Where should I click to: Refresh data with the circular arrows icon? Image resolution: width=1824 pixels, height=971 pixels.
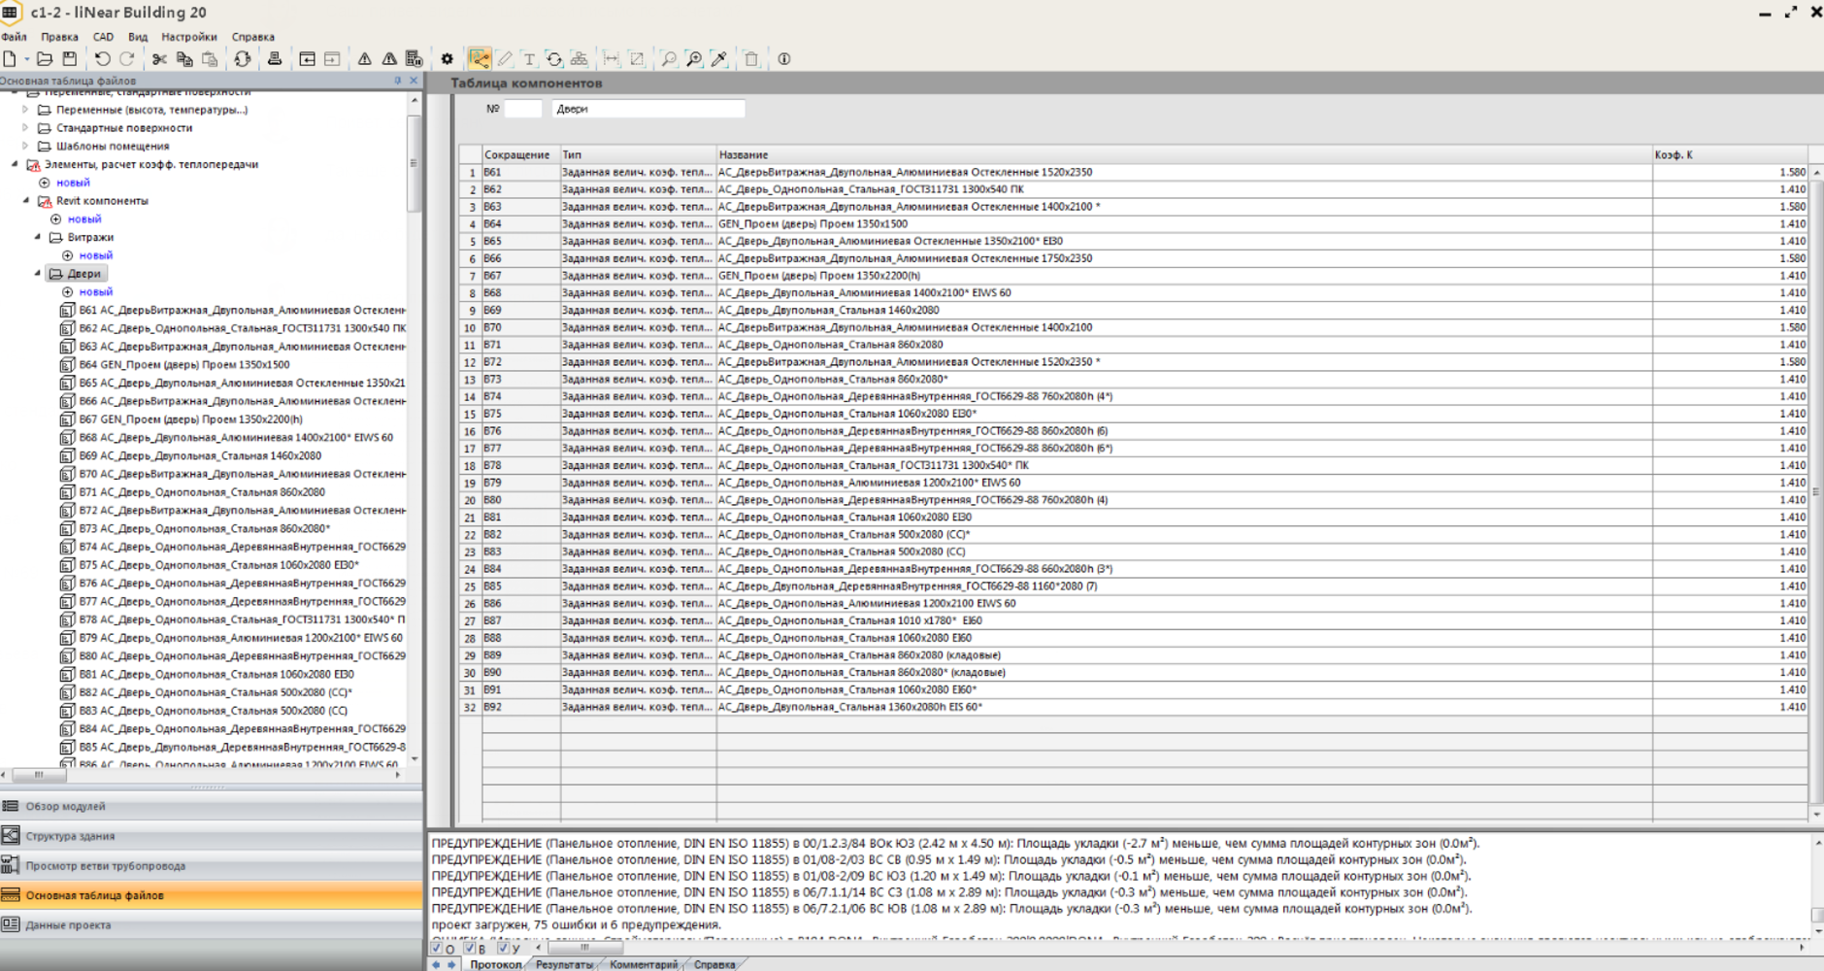point(243,59)
